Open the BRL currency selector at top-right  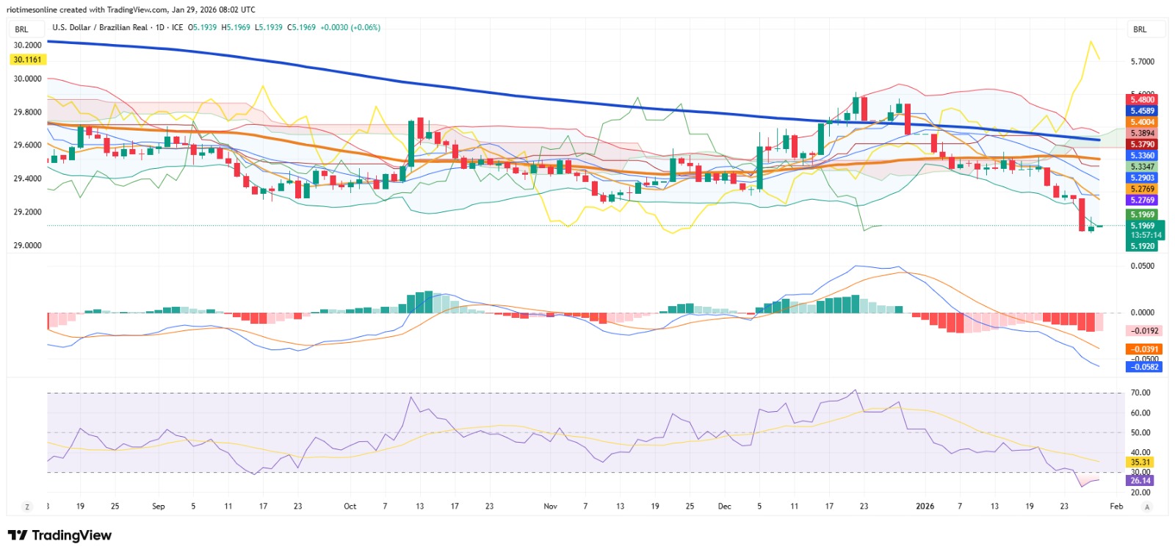pyautogui.click(x=1145, y=29)
